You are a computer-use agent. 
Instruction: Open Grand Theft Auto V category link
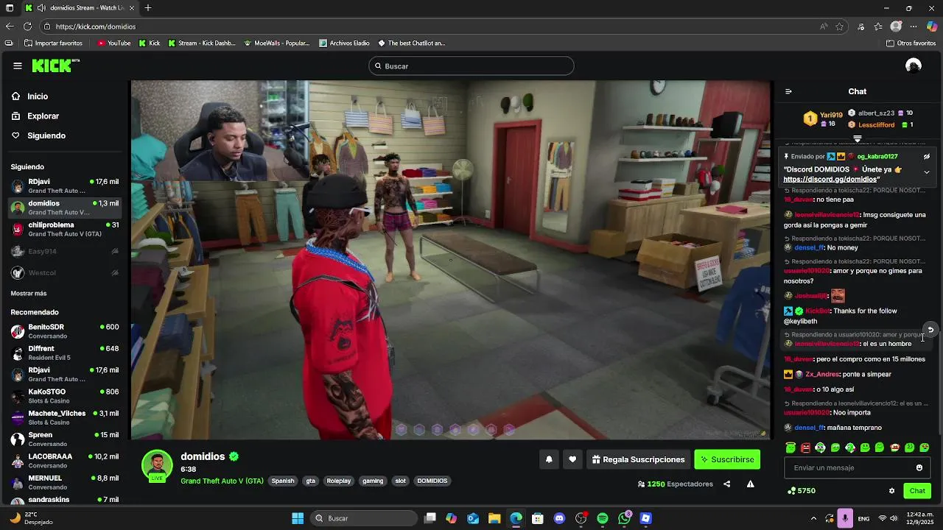(x=222, y=481)
